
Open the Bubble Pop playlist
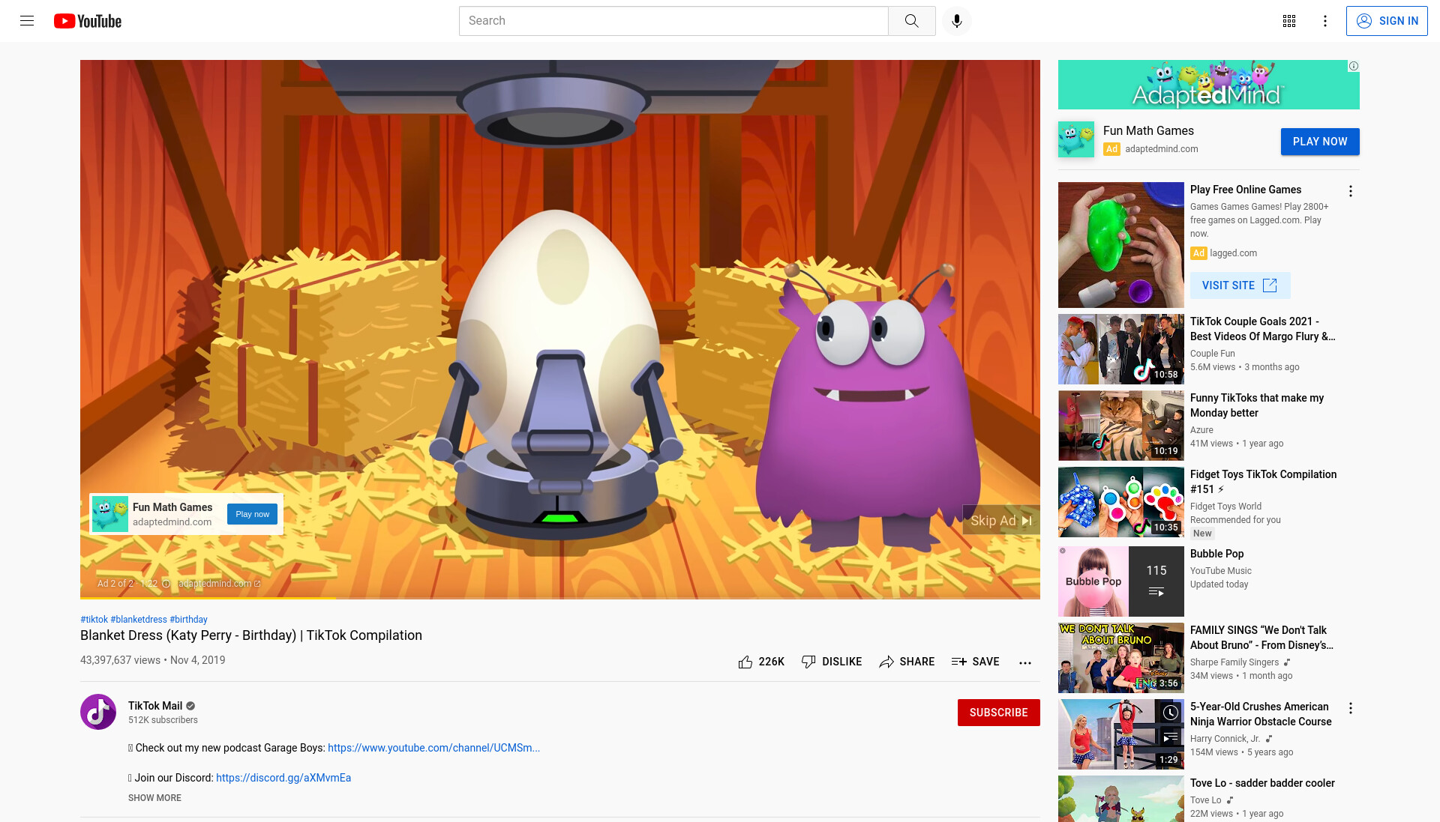tap(1216, 554)
